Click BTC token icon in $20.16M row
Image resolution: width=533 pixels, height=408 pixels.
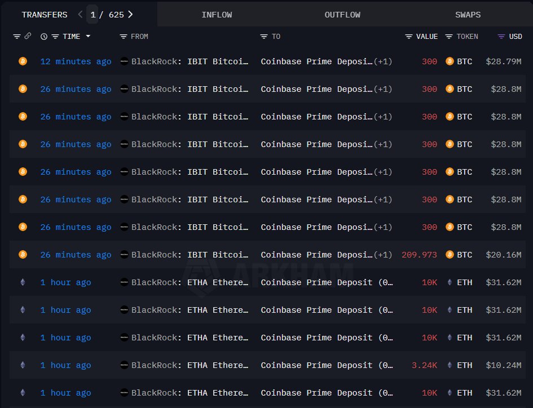pos(450,255)
